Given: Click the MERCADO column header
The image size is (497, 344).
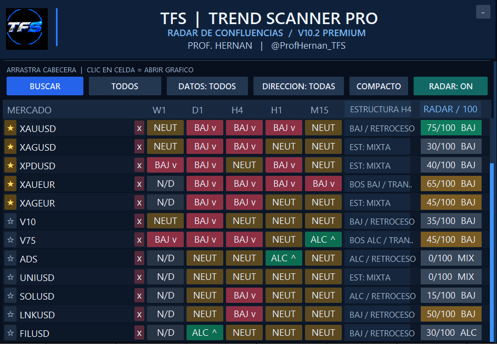Looking at the screenshot, I should click(29, 110).
